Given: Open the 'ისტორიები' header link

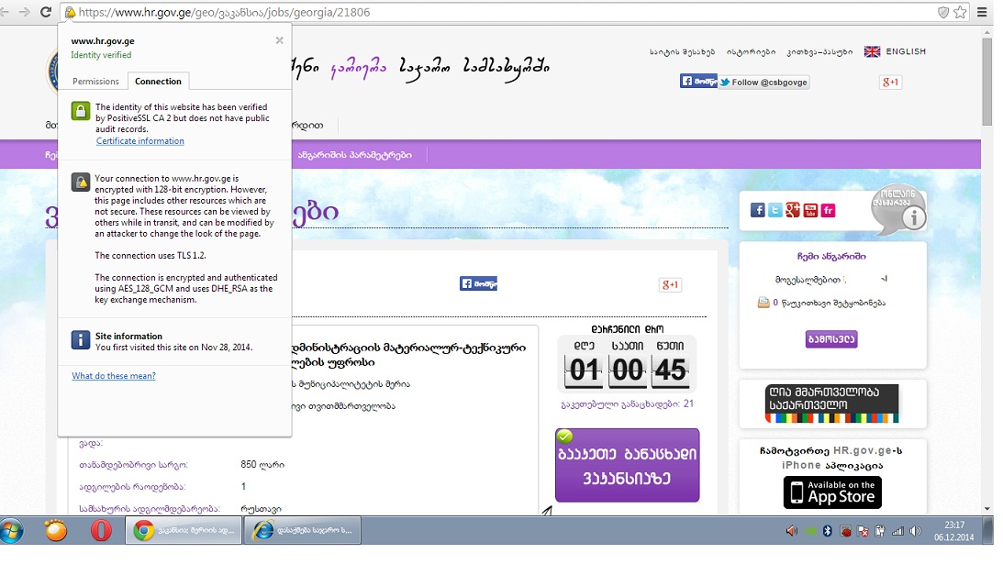Looking at the screenshot, I should click(751, 51).
